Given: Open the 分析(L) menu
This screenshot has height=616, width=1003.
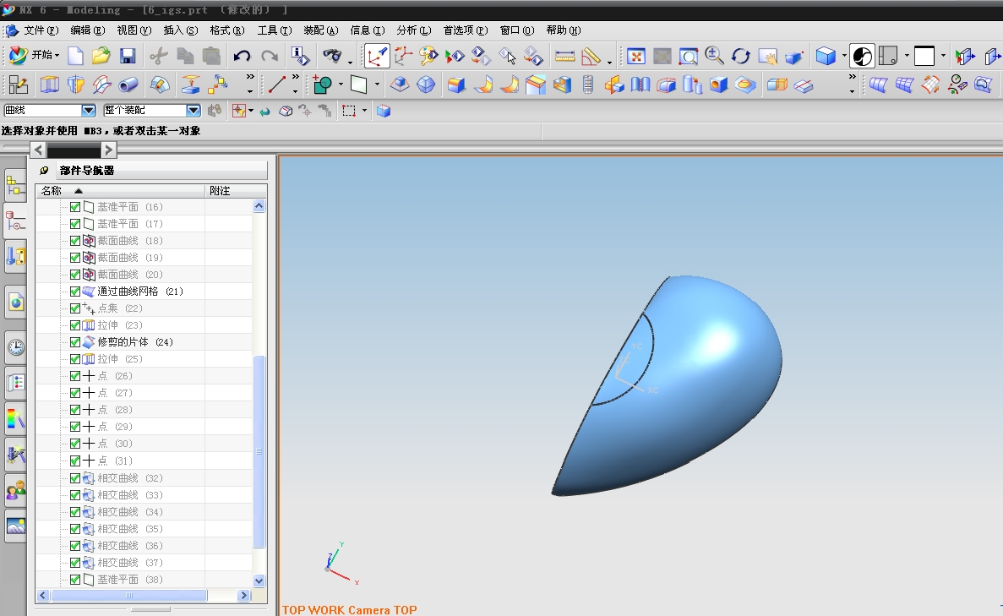Looking at the screenshot, I should tap(413, 30).
